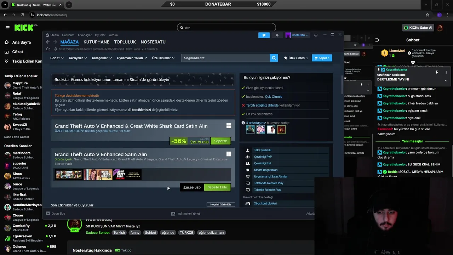Click the Kick Ara search box
Viewport: 453px width, 255px height.
point(226,28)
